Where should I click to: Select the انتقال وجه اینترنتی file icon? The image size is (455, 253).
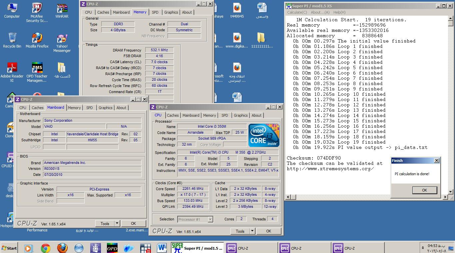tap(237, 72)
